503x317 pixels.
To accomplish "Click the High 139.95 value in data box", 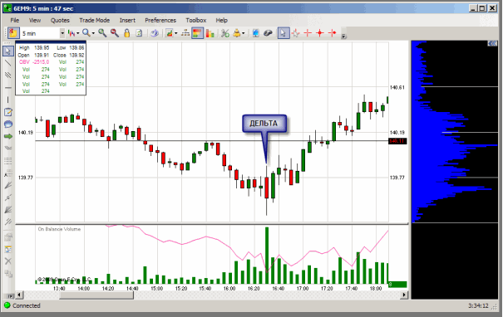I will 42,47.
